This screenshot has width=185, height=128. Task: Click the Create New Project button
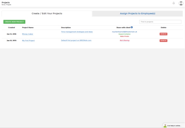14,22
